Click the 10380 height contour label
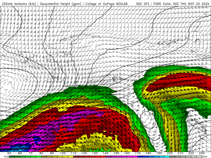211x158 pixels. tap(100, 127)
